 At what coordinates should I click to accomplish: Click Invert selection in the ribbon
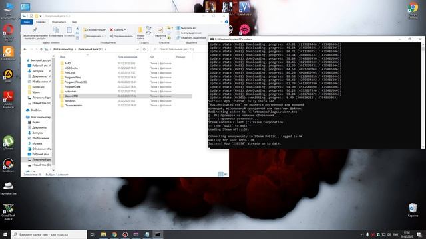[191, 38]
